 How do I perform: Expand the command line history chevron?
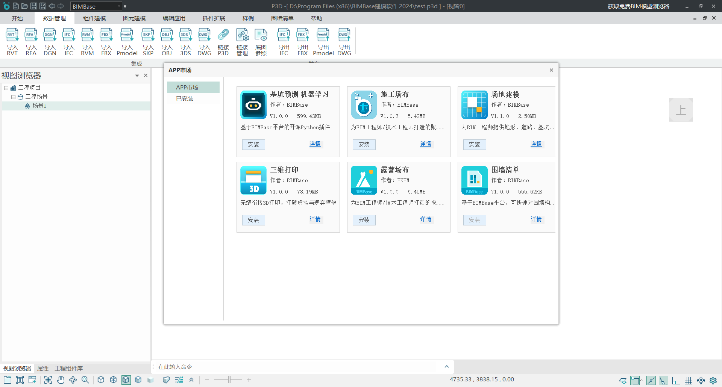446,367
